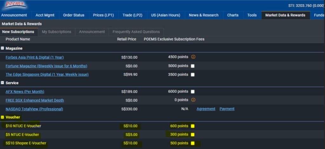
Task: Select Market Data & Rewards menu
Action: pos(285,15)
